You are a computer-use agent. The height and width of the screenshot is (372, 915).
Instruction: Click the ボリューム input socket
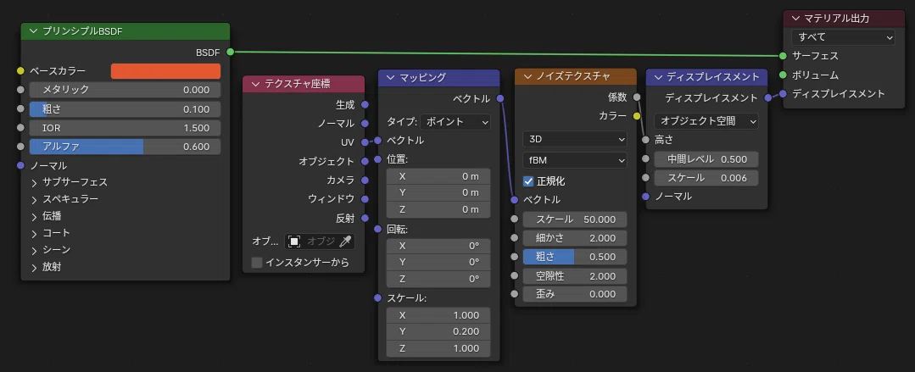point(783,75)
